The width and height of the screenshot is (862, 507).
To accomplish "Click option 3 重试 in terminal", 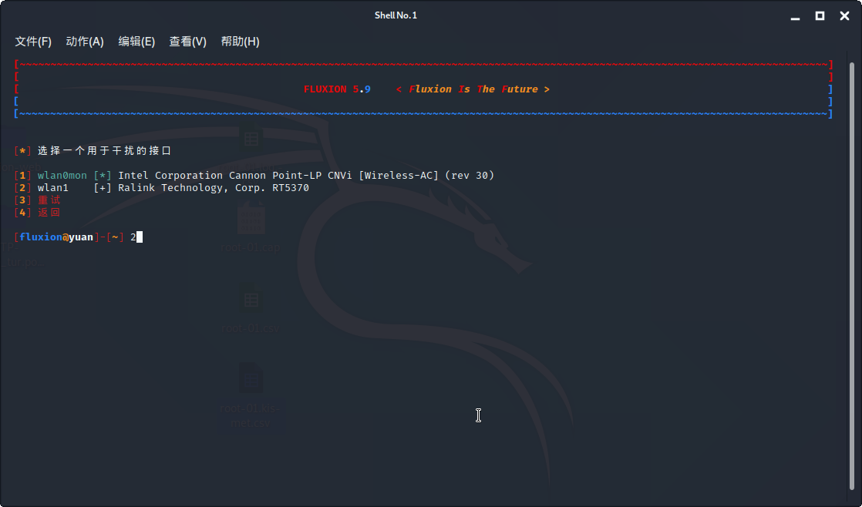I will 37,200.
